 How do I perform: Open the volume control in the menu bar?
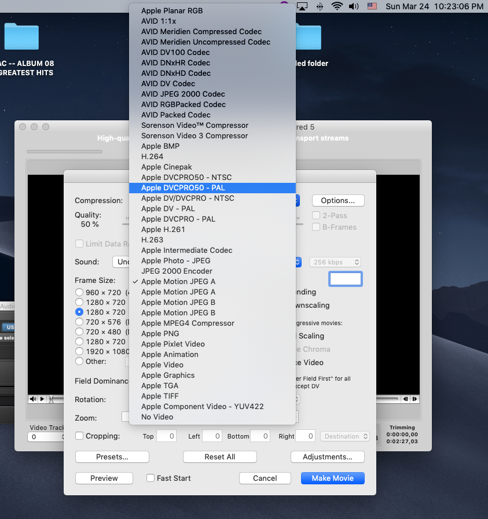354,6
